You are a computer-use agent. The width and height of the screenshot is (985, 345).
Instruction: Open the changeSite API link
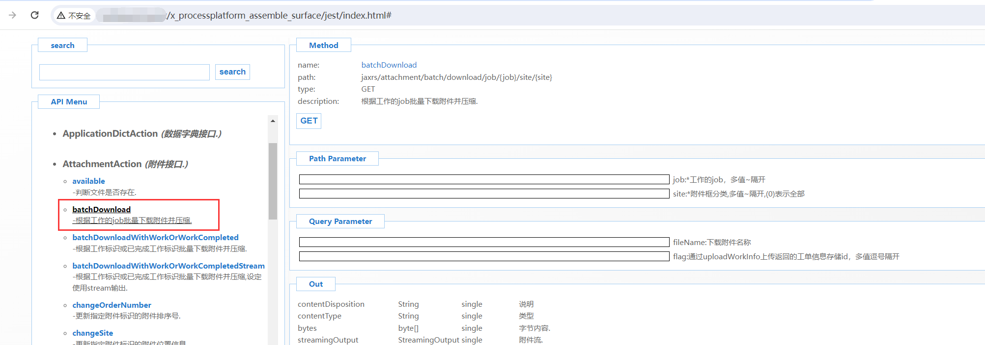pyautogui.click(x=92, y=333)
